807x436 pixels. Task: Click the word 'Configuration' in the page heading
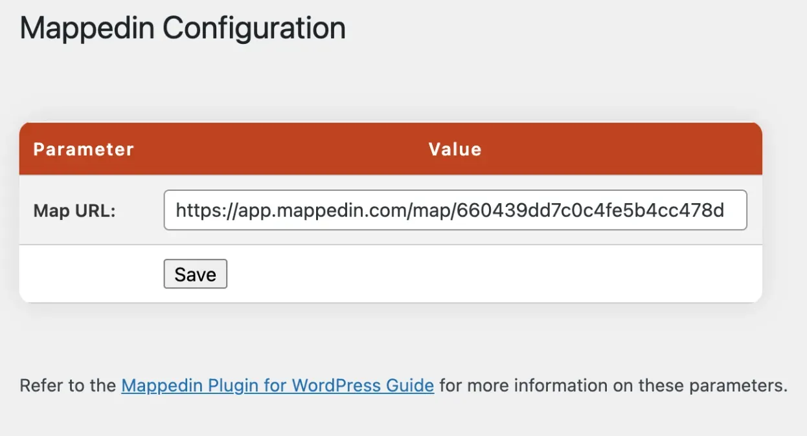[x=254, y=29]
